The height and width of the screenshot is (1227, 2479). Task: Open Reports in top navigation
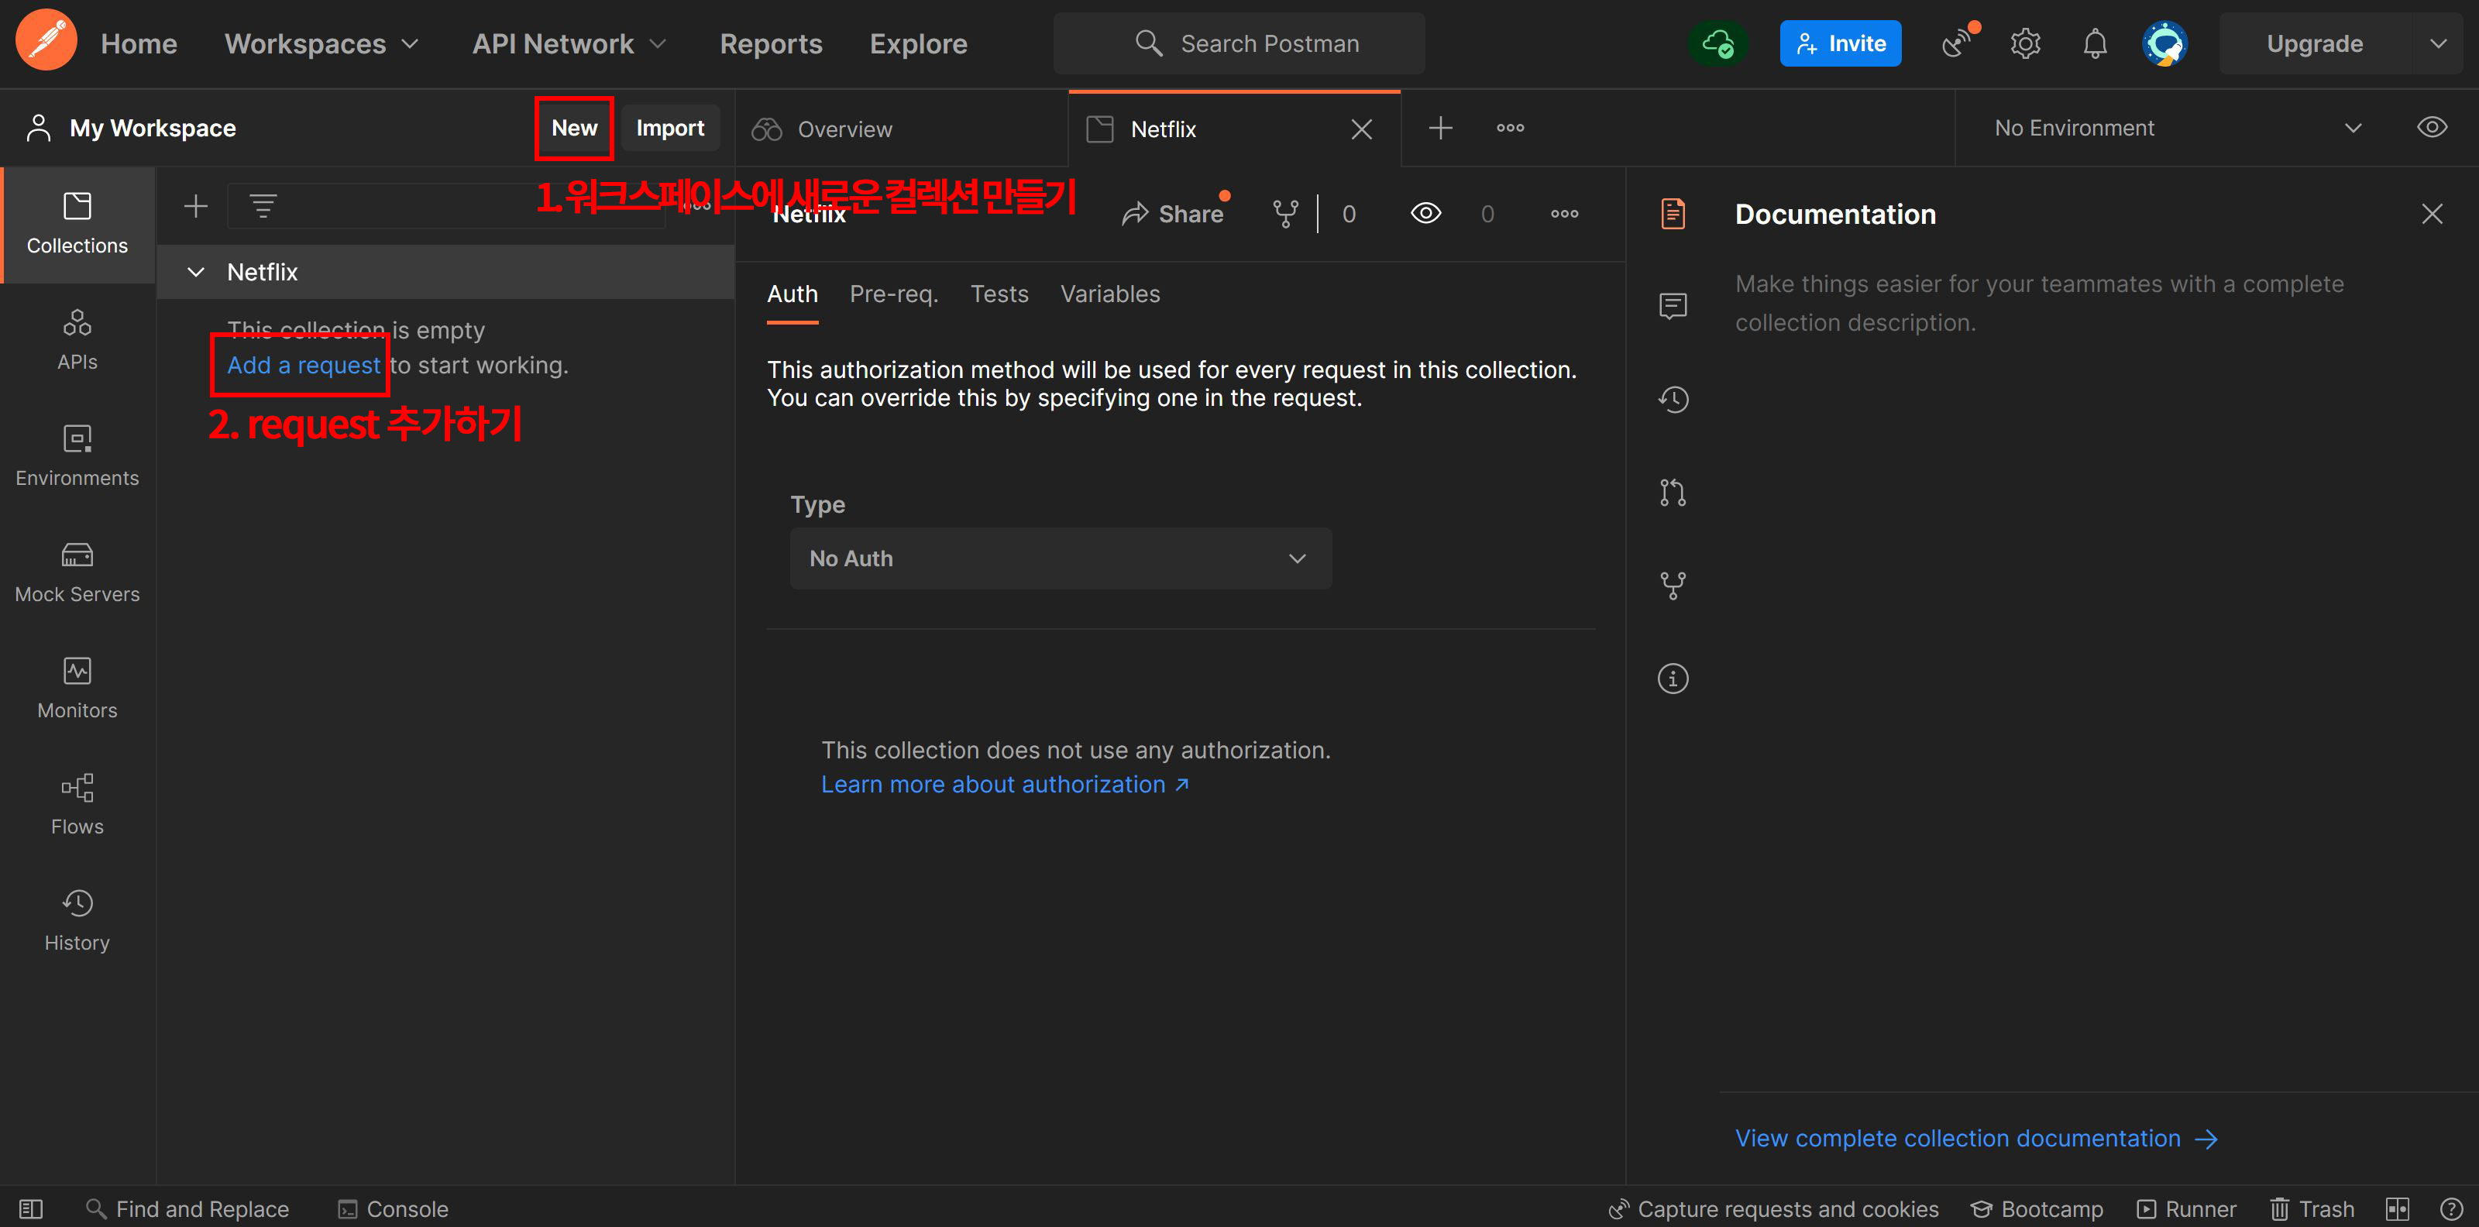771,43
